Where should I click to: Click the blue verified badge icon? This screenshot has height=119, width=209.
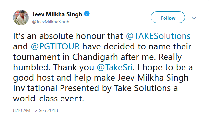coord(87,14)
